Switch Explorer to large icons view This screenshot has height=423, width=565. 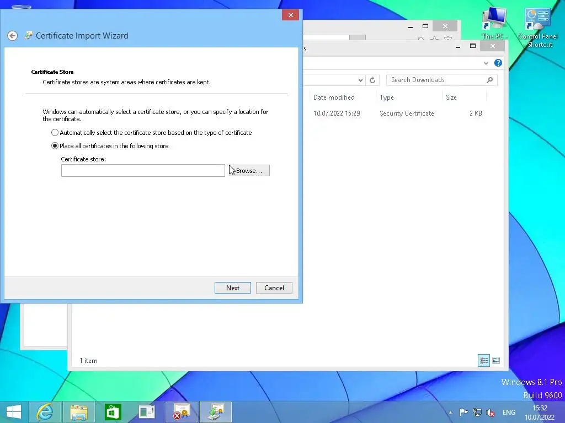[496, 360]
